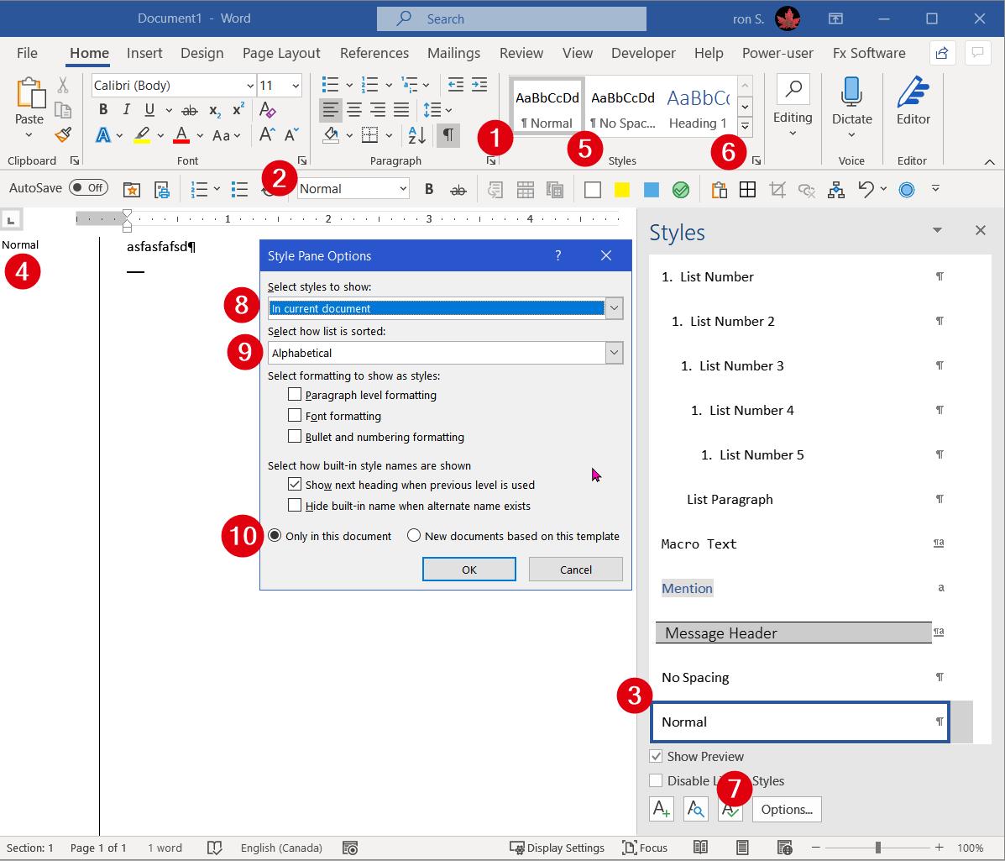Open Normal style dropdown in Quick Access Toolbar
The height and width of the screenshot is (861, 1005).
click(403, 188)
